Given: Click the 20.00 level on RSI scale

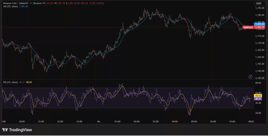Looking at the screenshot, I should [258, 113].
